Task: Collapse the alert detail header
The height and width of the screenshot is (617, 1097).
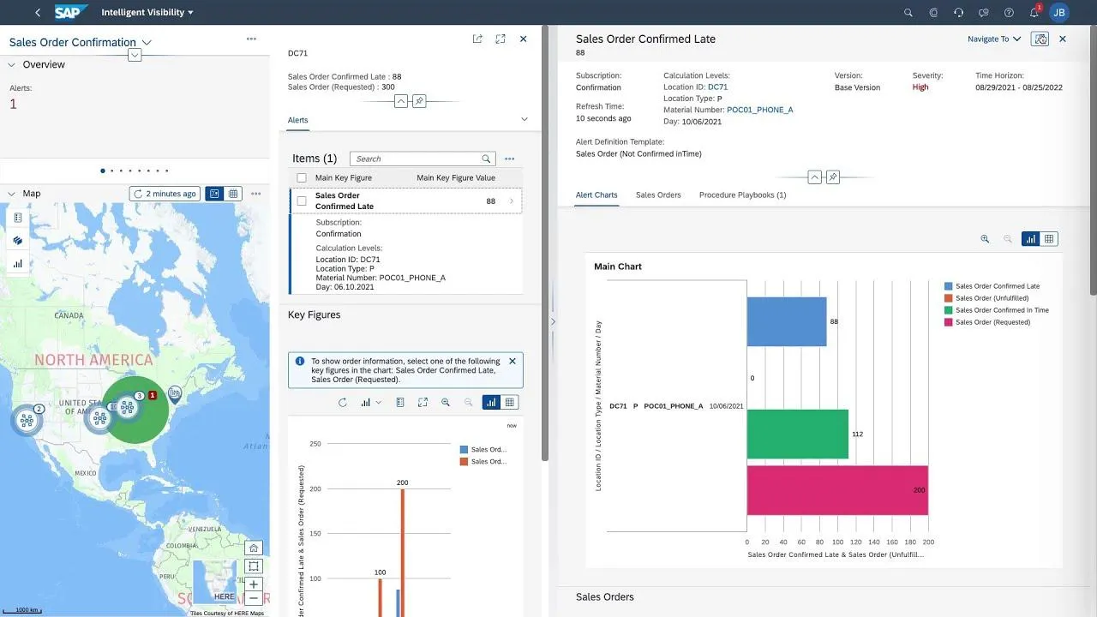Action: (814, 177)
